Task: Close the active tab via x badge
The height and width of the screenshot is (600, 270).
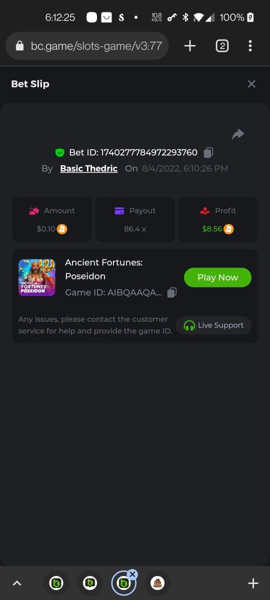Action: [132, 574]
